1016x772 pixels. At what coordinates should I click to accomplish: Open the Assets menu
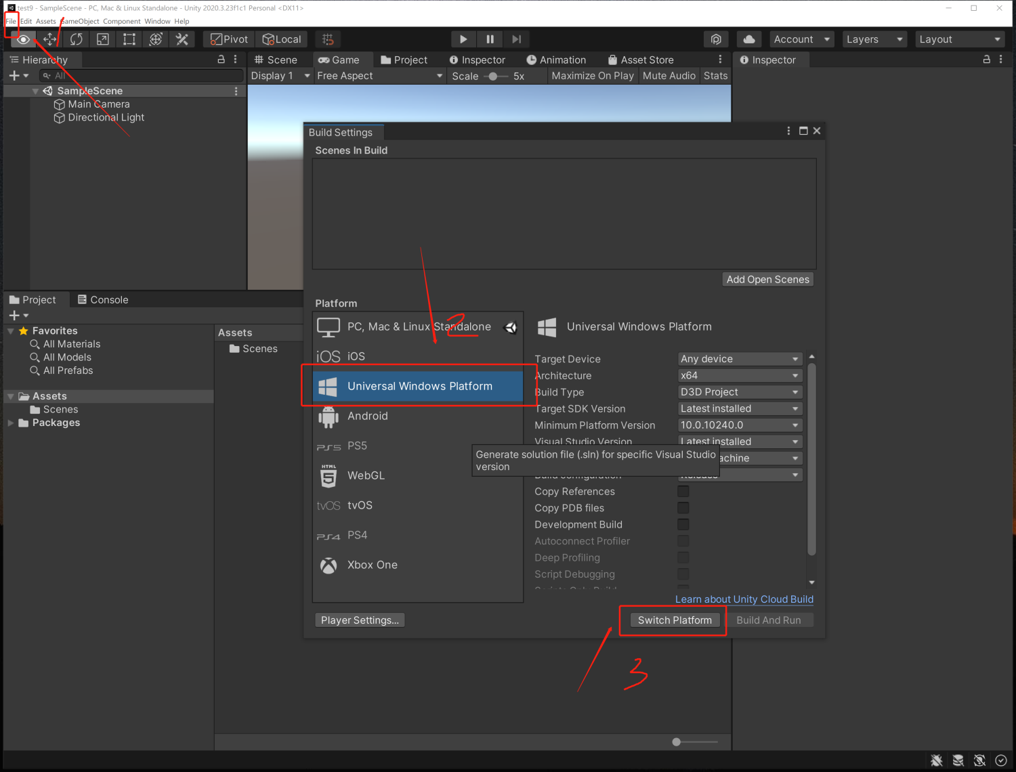45,21
